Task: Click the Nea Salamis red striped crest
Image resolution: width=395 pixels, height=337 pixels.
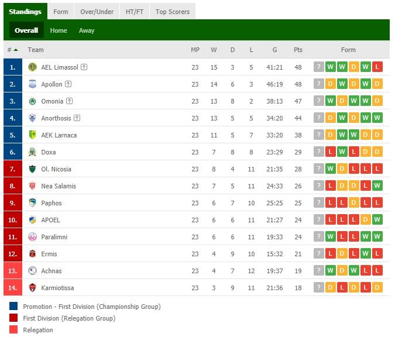Action: [32, 185]
